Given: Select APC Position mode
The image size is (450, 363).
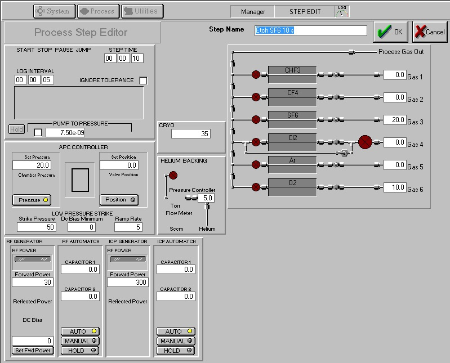Looking at the screenshot, I should click(119, 200).
